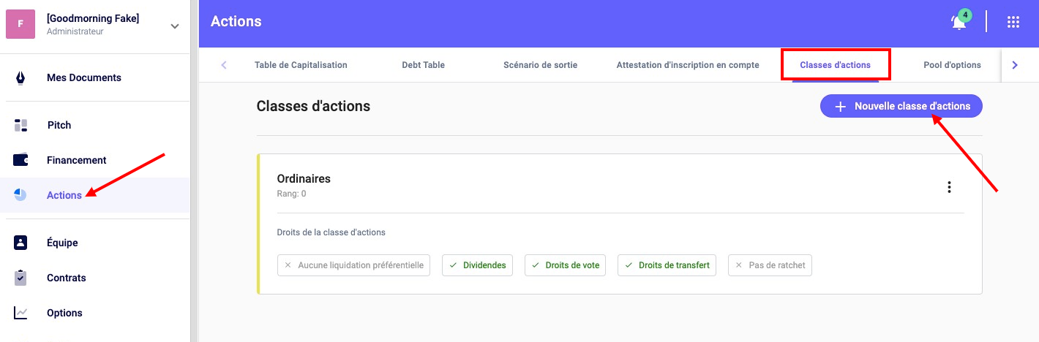Click the notifications bell icon
The image size is (1039, 342).
tap(959, 23)
